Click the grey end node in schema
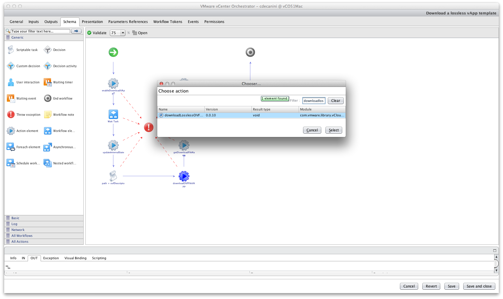The width and height of the screenshot is (503, 299). pyautogui.click(x=250, y=52)
